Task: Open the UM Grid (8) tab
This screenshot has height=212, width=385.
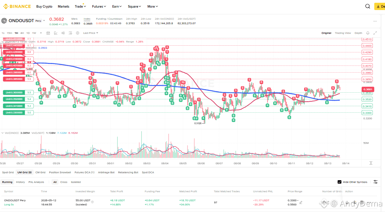Action: pos(25,172)
